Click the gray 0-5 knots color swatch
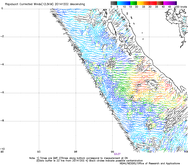The image size is (188, 165). pos(114,3)
